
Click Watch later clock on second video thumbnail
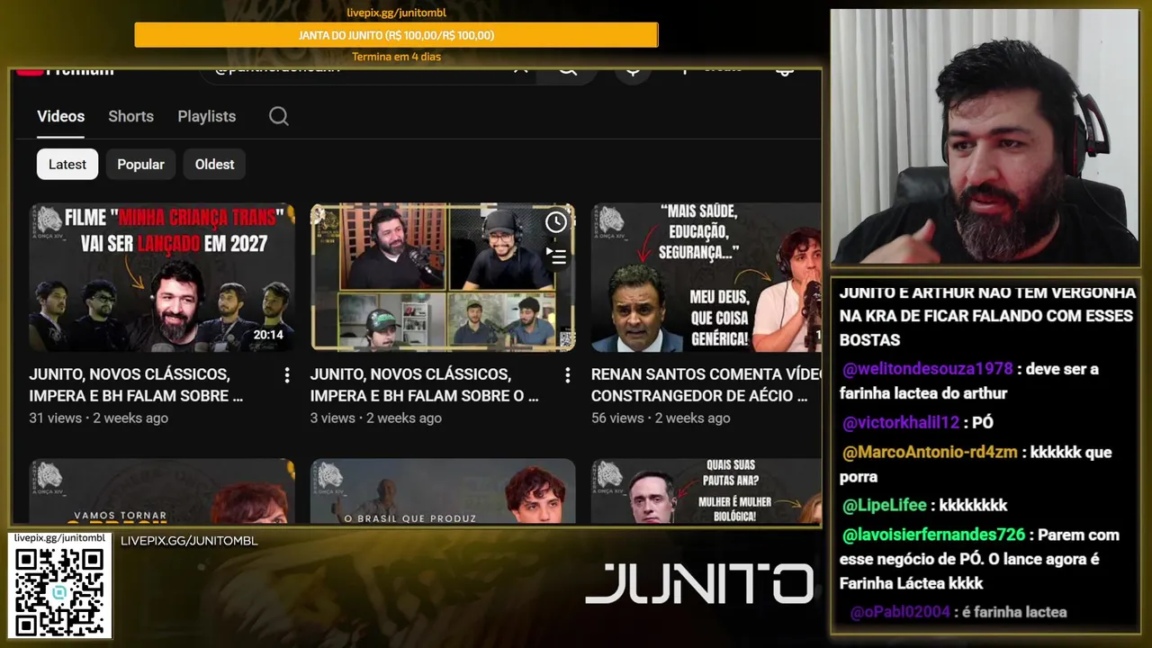pyautogui.click(x=556, y=222)
